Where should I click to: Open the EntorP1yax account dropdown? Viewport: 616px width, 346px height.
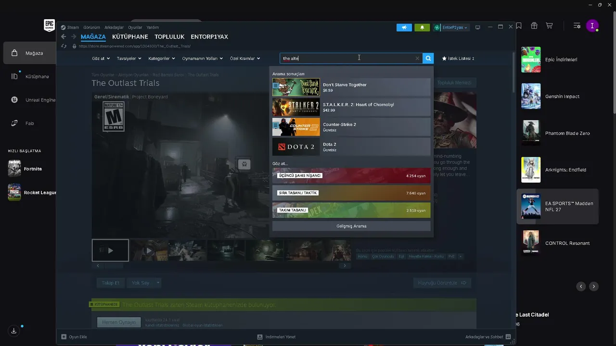coord(450,27)
